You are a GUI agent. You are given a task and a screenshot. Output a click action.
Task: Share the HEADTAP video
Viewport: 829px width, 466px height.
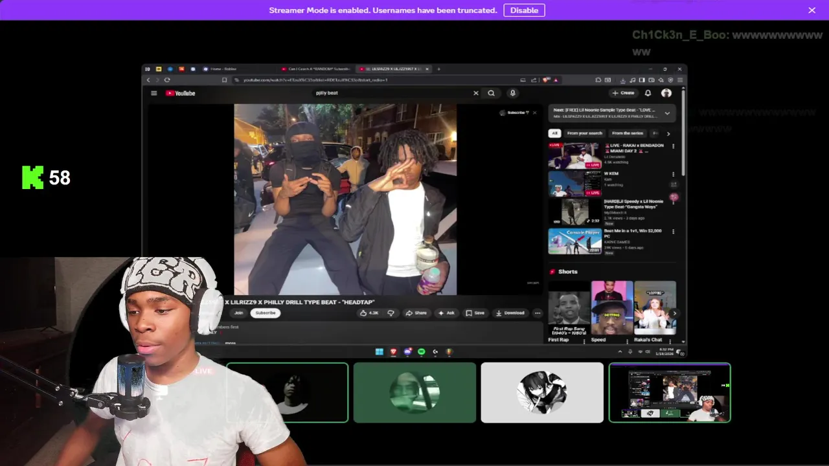(x=416, y=313)
